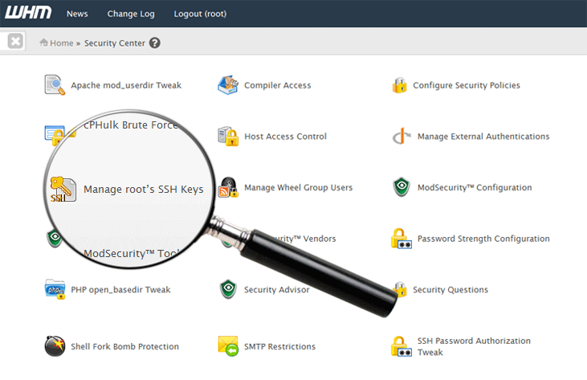Image resolution: width=587 pixels, height=380 pixels.
Task: Open the Change Log page
Action: point(131,14)
